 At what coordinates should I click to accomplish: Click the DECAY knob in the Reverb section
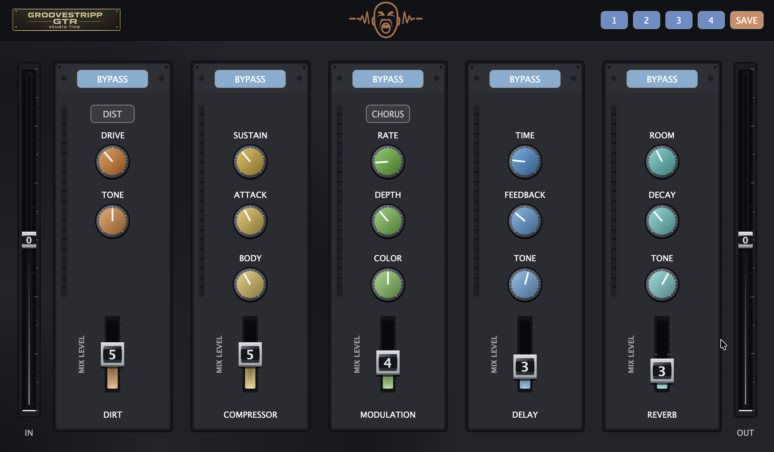tap(661, 221)
